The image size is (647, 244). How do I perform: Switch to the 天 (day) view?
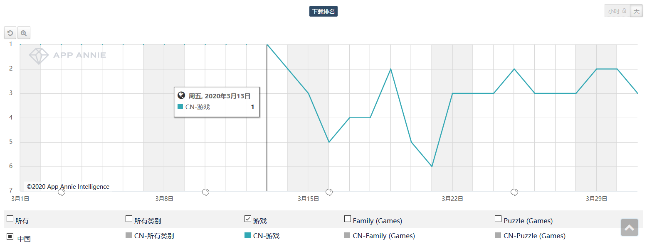(636, 11)
